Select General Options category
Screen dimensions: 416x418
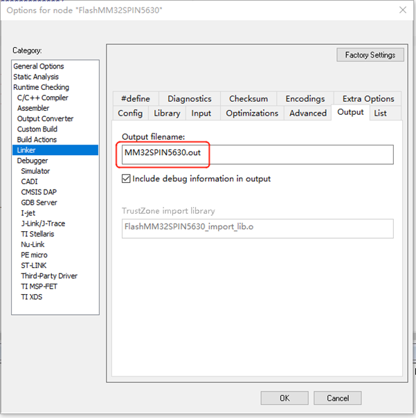(39, 66)
